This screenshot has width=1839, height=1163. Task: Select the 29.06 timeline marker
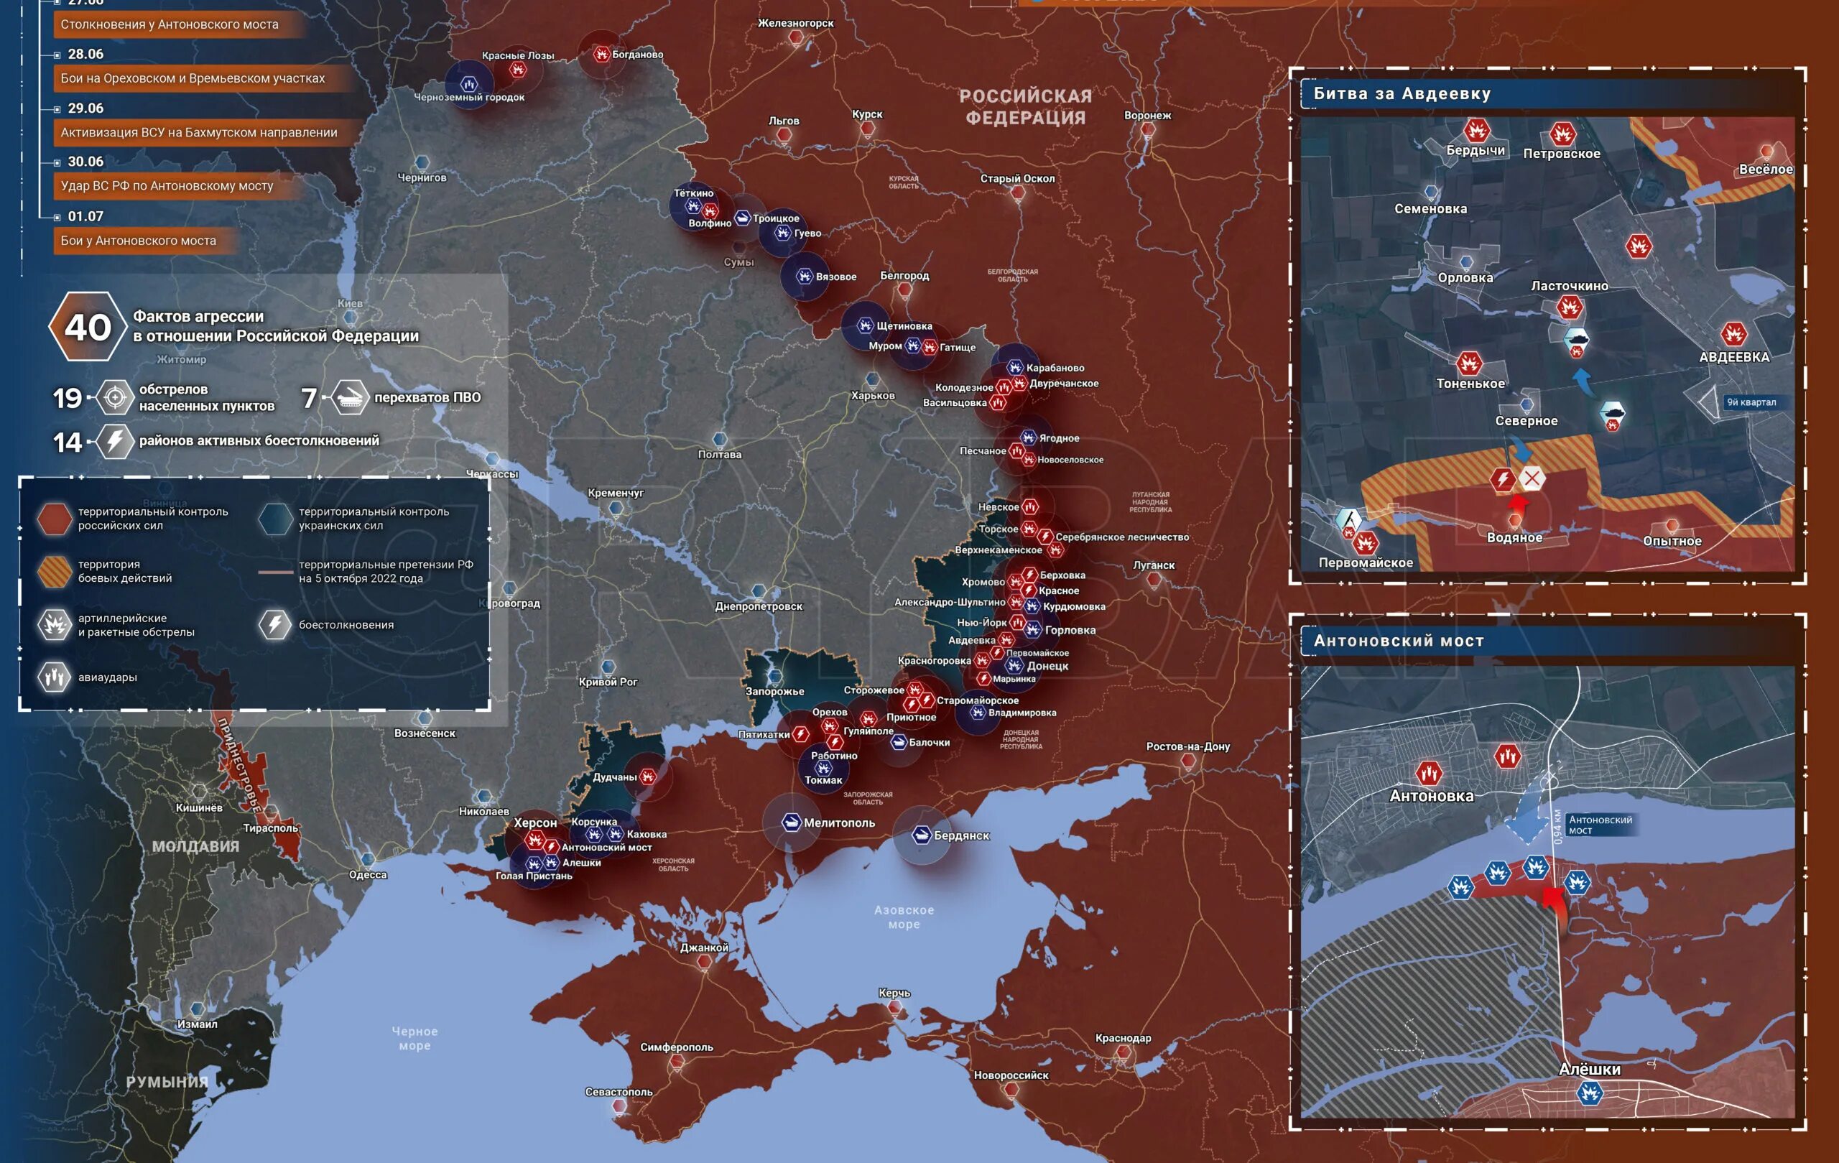click(x=57, y=109)
